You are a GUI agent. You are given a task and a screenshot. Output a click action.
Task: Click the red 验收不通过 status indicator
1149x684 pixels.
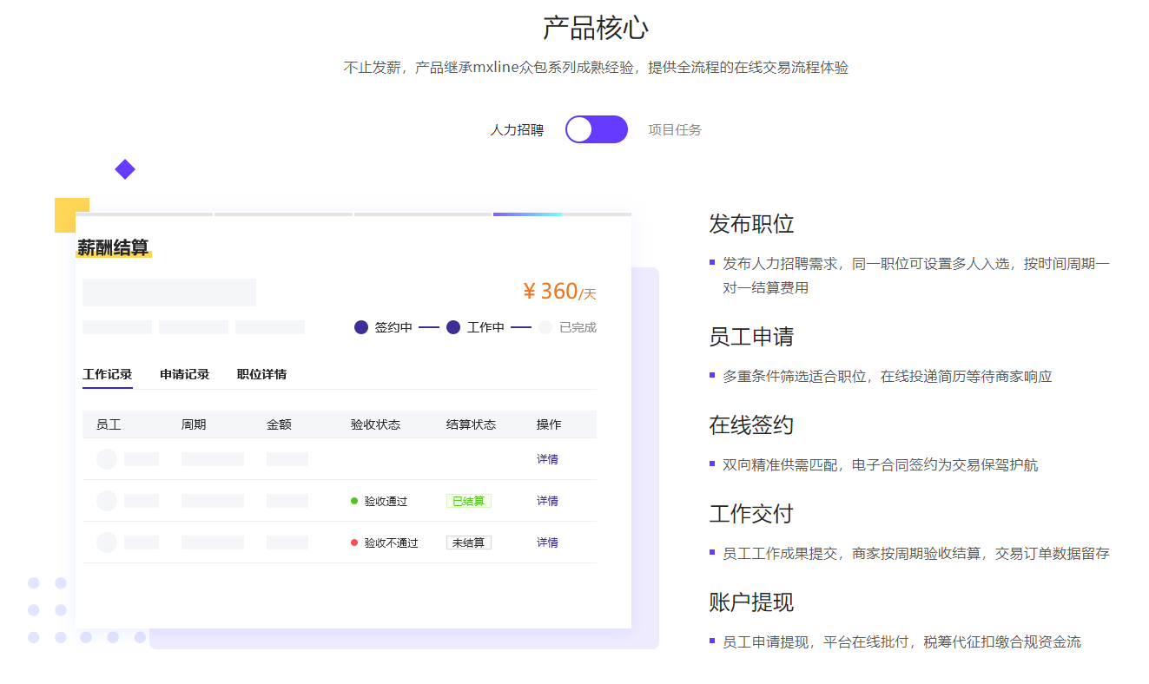tap(354, 543)
